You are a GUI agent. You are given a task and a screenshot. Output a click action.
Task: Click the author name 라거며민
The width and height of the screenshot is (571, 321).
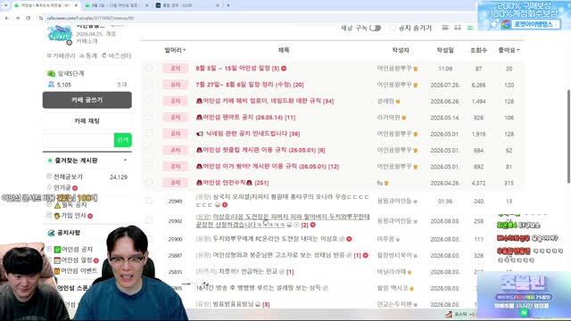coord(389,118)
